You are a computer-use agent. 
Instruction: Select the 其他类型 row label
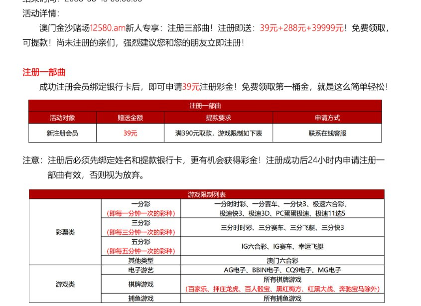[x=140, y=260]
